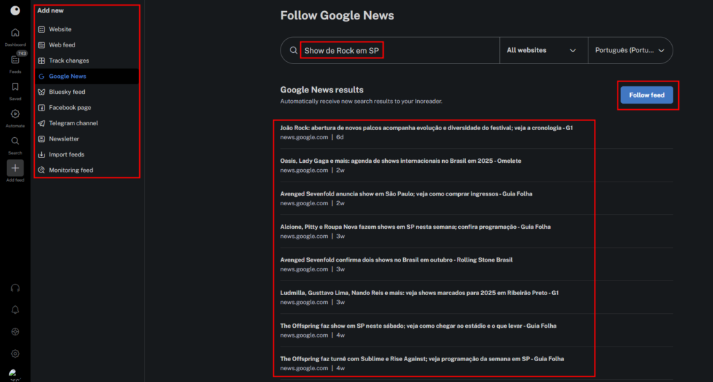Click the Import feeds download icon

41,154
